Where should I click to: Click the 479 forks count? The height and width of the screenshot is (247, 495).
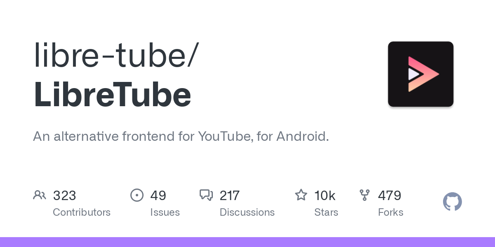click(389, 196)
